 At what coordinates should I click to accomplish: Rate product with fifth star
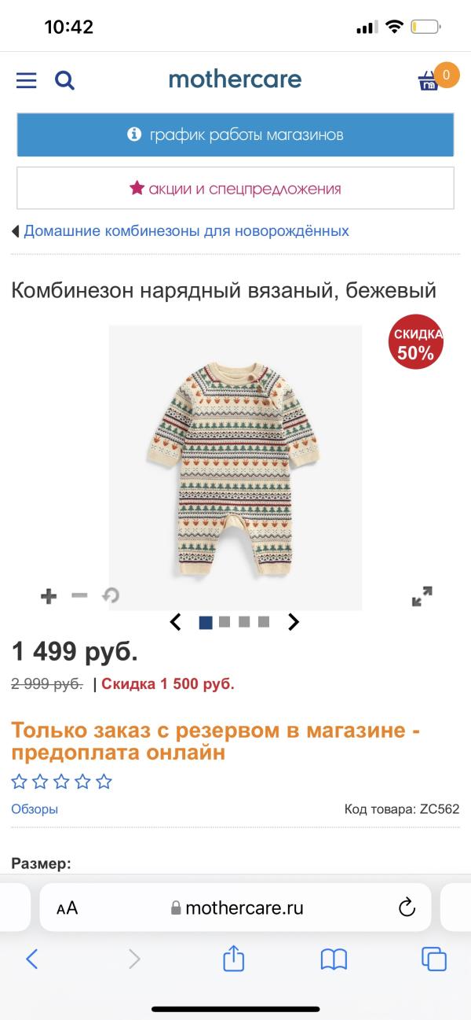click(x=104, y=782)
